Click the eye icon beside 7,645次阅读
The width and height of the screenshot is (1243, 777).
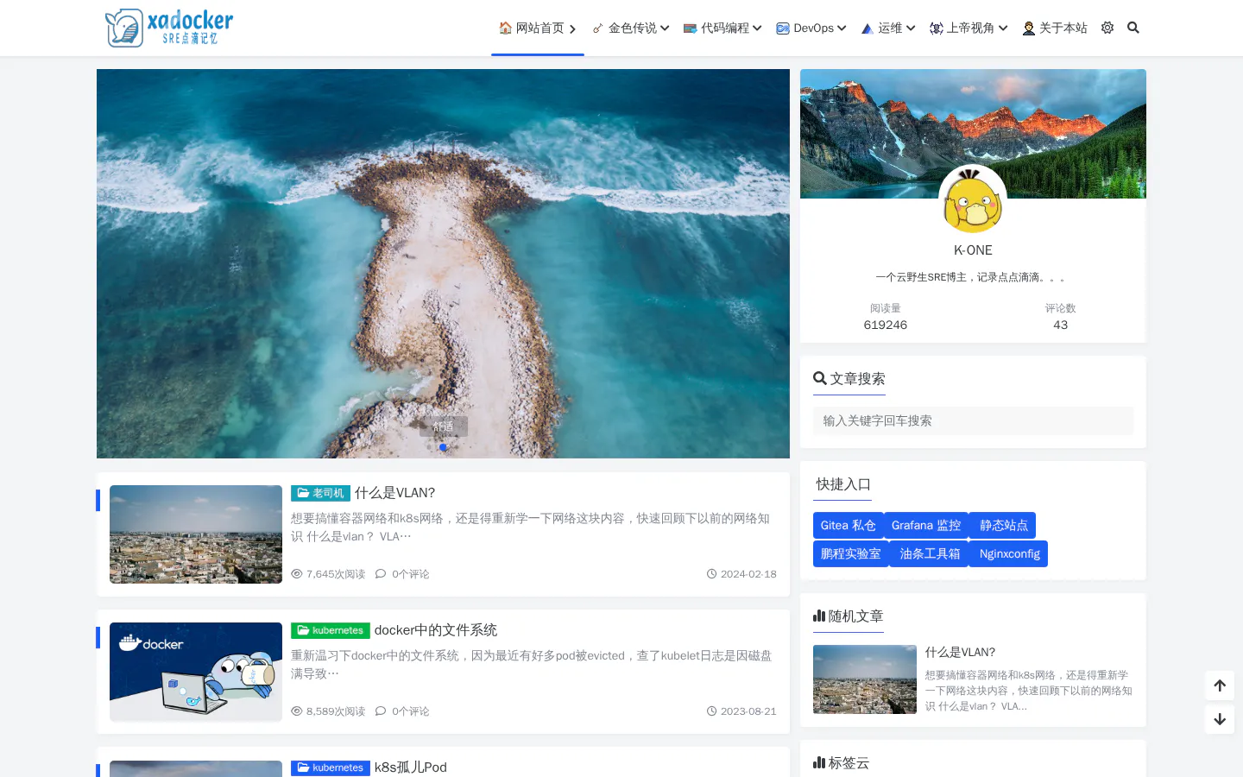[297, 574]
